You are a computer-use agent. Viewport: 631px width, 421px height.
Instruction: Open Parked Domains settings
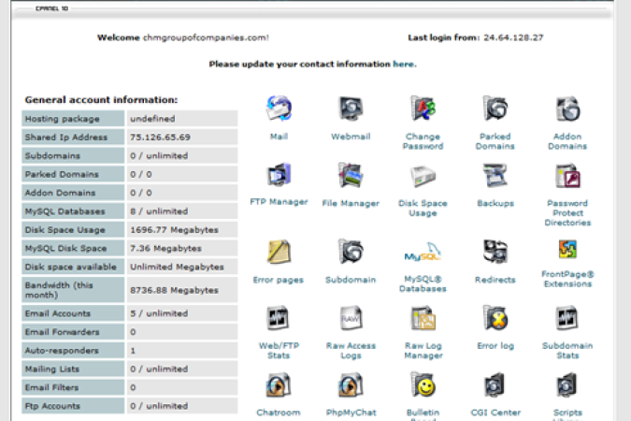(495, 110)
